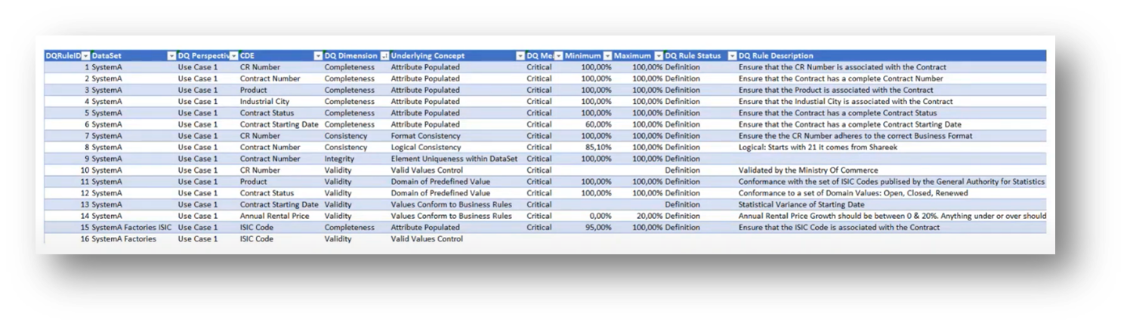Open the Underlying Concept filter dropdown
1127x326 pixels.
pyautogui.click(x=520, y=56)
